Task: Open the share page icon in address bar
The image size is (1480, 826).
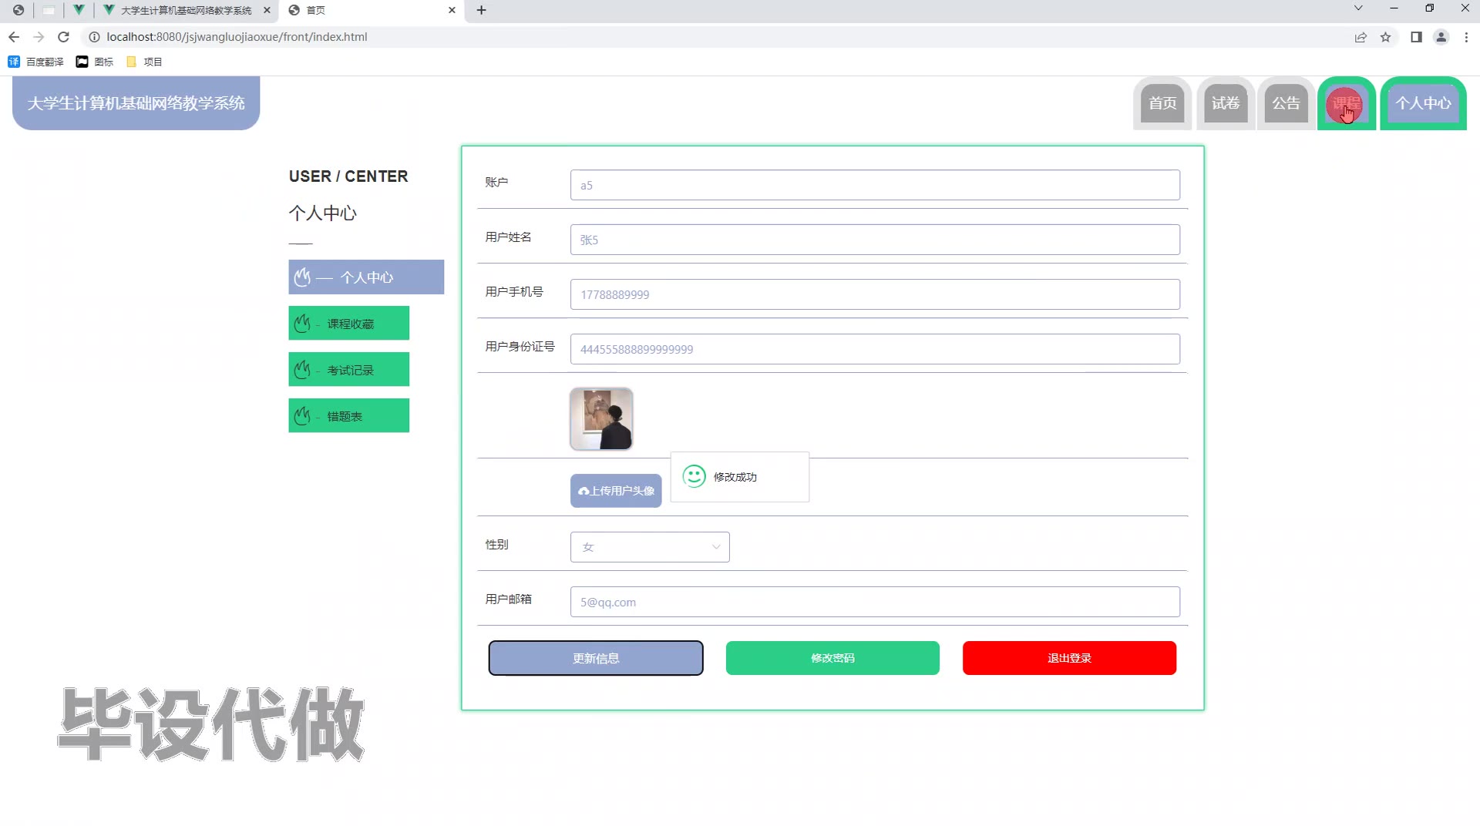Action: click(1361, 37)
